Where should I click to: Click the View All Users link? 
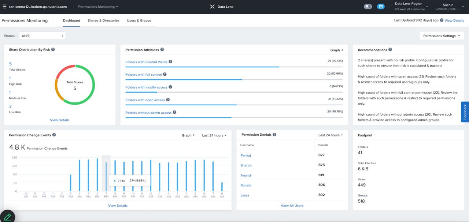pos(292,206)
